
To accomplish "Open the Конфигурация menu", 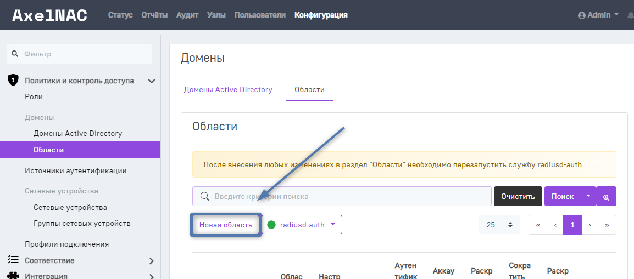I will (321, 15).
